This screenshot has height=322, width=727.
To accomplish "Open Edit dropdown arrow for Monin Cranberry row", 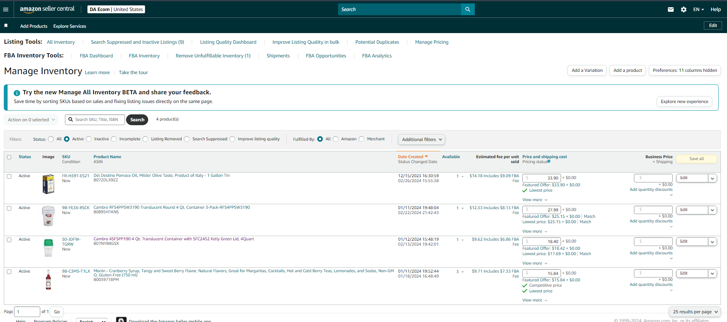I will click(x=713, y=273).
